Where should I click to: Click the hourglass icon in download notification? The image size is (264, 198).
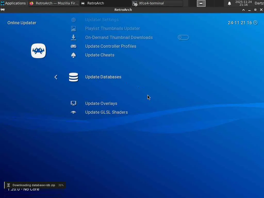(9, 185)
